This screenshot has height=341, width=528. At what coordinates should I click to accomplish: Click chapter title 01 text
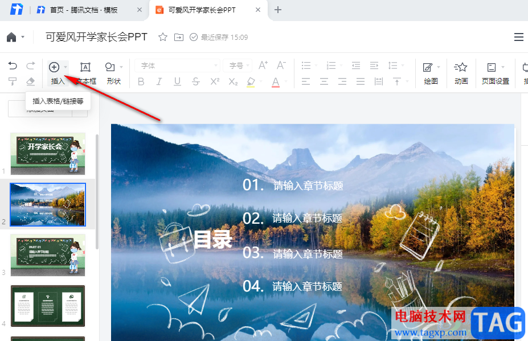click(308, 186)
